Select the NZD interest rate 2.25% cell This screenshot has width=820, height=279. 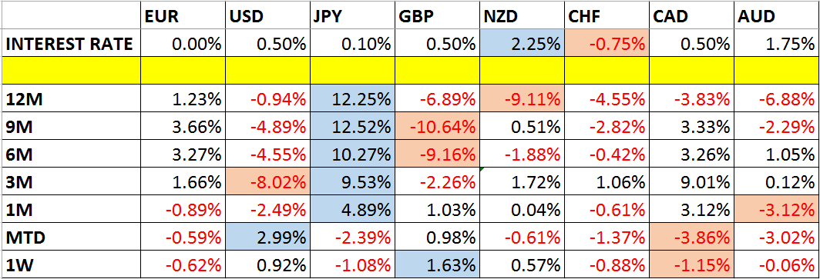pyautogui.click(x=522, y=43)
